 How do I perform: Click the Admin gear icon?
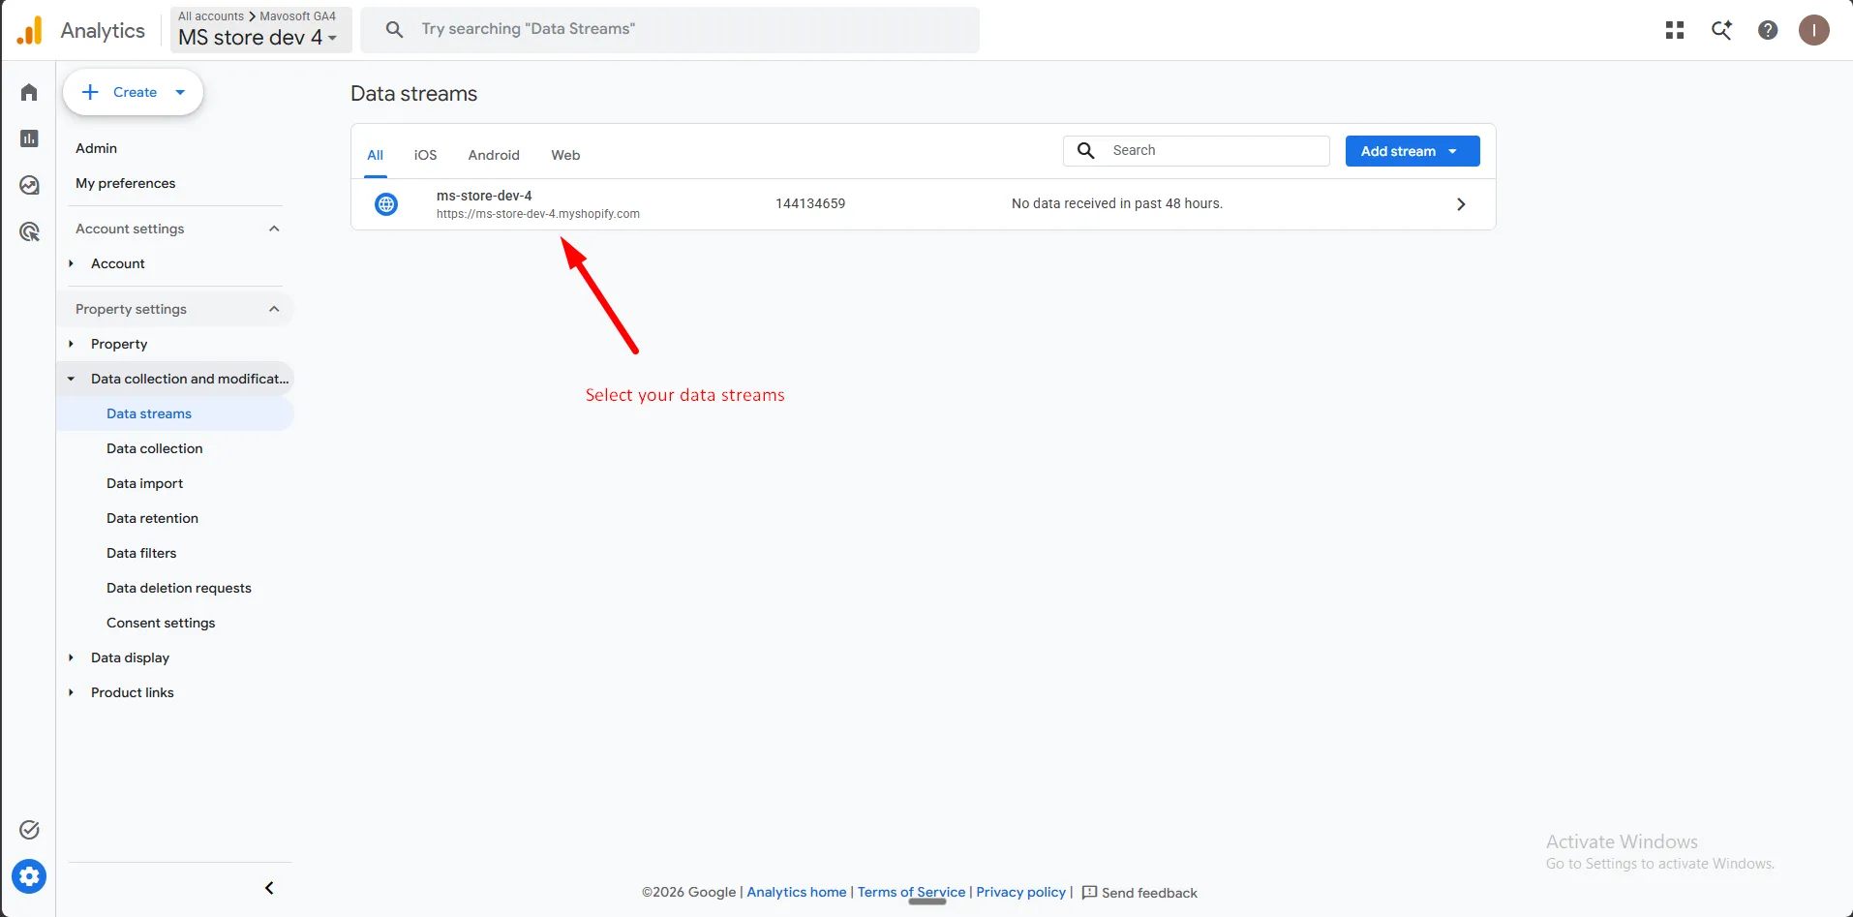pos(29,876)
